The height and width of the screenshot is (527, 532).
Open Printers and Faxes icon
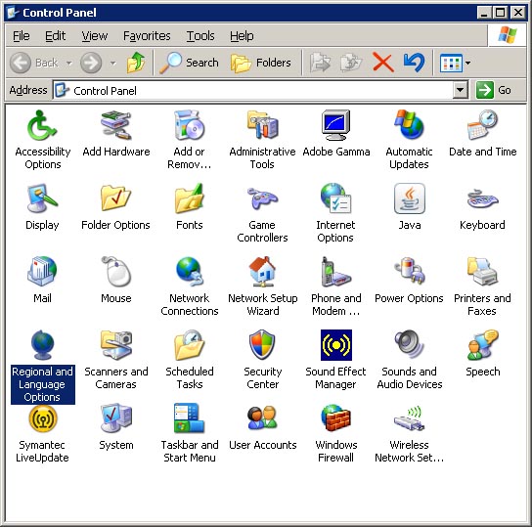tap(482, 272)
